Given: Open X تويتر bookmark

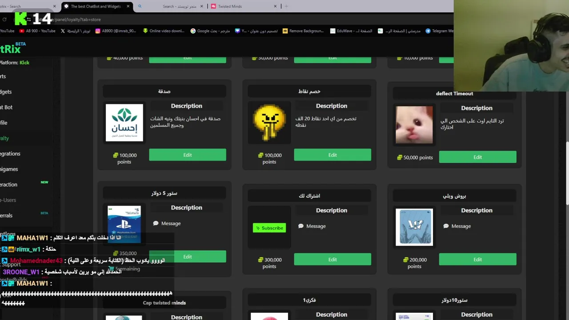Looking at the screenshot, I should 75,31.
